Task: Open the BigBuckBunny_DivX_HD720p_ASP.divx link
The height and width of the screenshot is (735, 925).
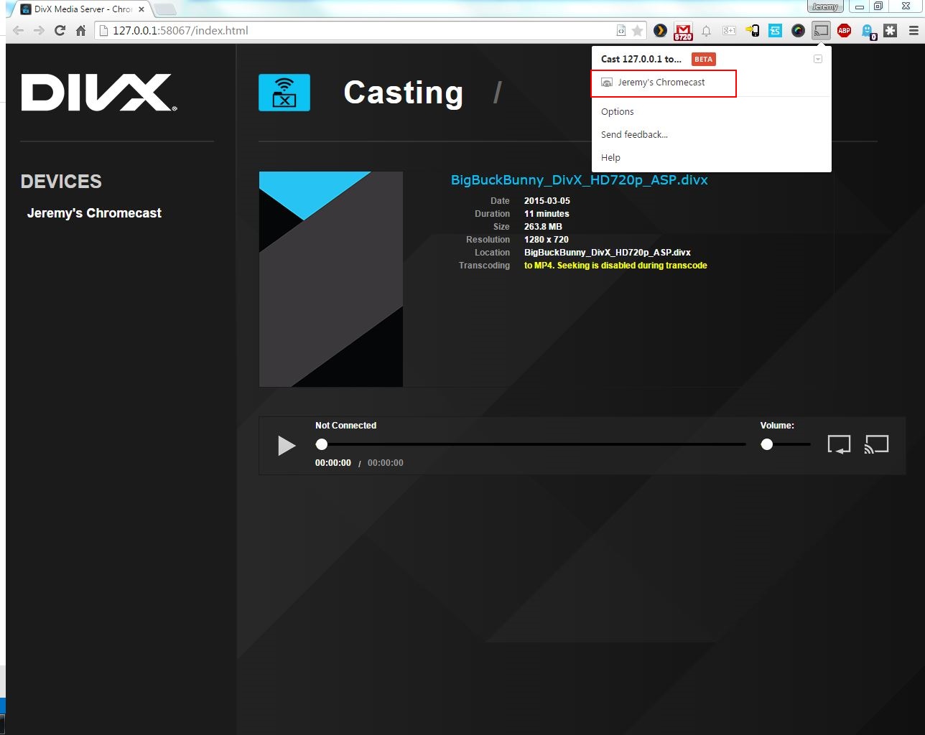Action: (x=579, y=180)
